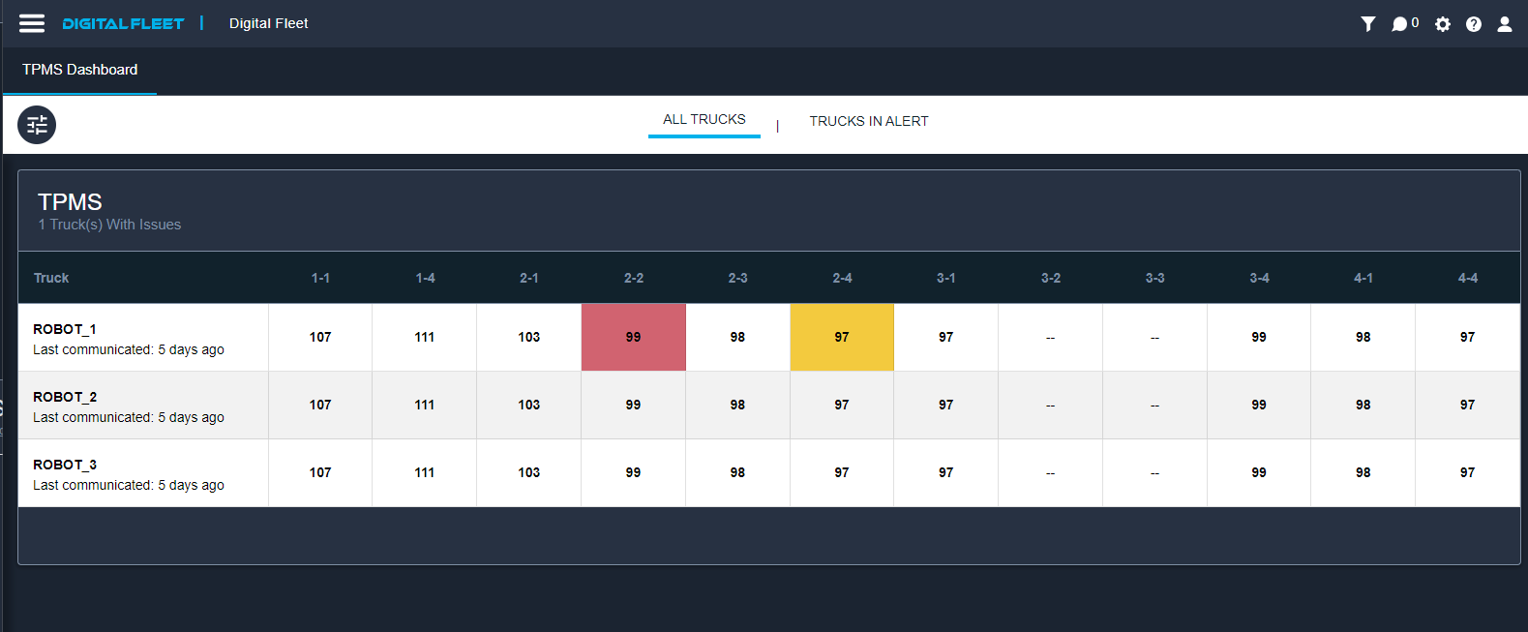Open the settings gear icon
The image size is (1528, 632).
[1442, 24]
